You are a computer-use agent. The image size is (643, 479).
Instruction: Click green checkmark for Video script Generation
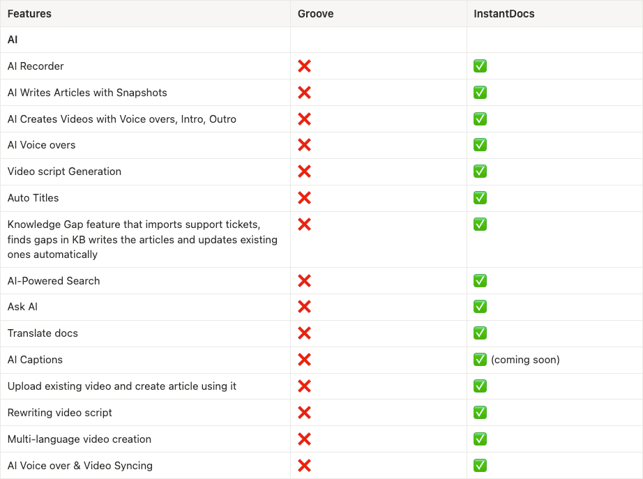(480, 172)
